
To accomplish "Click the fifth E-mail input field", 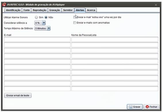I will coord(37,61).
